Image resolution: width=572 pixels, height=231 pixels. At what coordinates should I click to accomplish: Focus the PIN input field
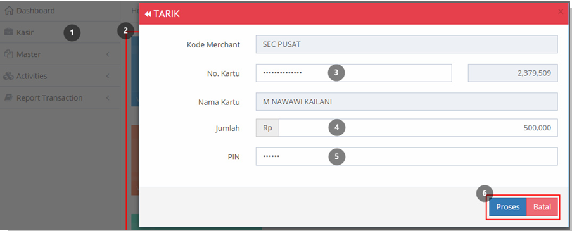click(x=407, y=156)
